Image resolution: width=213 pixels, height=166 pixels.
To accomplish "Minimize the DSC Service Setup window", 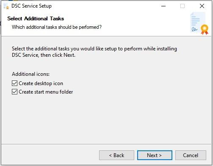I will click(163, 6).
